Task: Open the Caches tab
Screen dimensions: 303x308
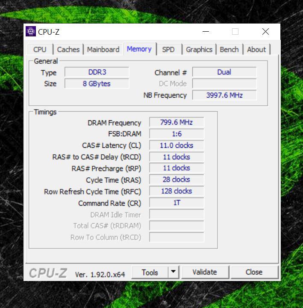Action: click(x=68, y=49)
